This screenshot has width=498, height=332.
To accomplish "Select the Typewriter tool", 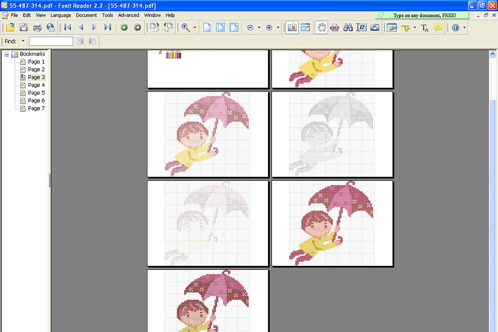I will click(425, 28).
